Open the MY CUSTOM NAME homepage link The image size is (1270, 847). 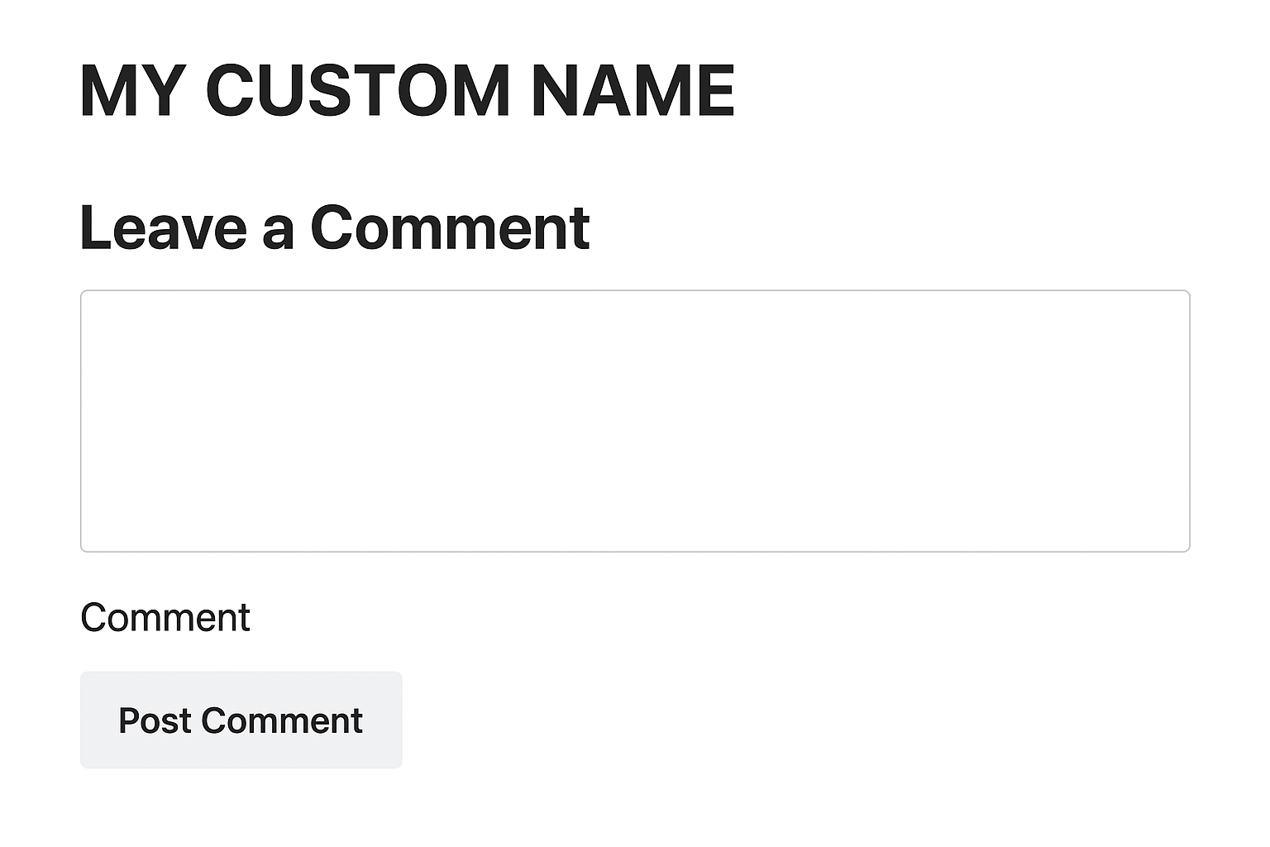click(x=407, y=90)
